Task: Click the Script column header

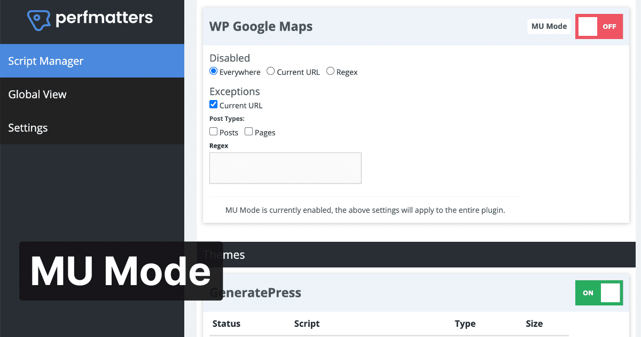Action: tap(307, 324)
